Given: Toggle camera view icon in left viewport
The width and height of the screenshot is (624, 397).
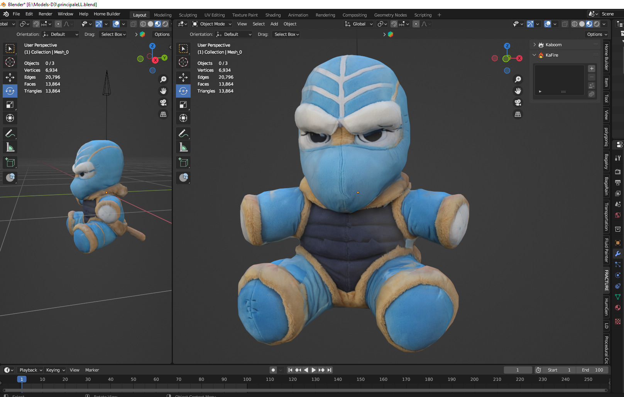Looking at the screenshot, I should (163, 103).
